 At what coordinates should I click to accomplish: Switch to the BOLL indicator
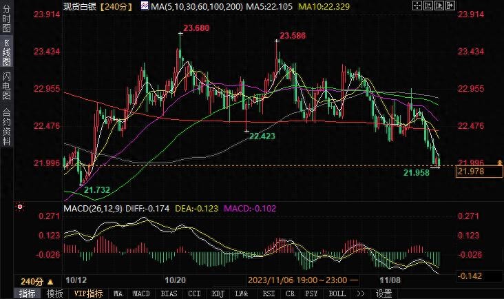[337, 293]
